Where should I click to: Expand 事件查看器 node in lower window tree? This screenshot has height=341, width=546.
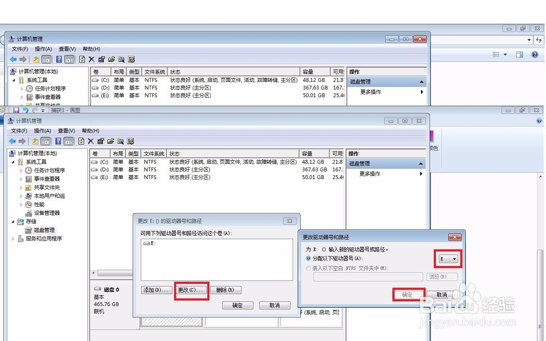tap(21, 179)
